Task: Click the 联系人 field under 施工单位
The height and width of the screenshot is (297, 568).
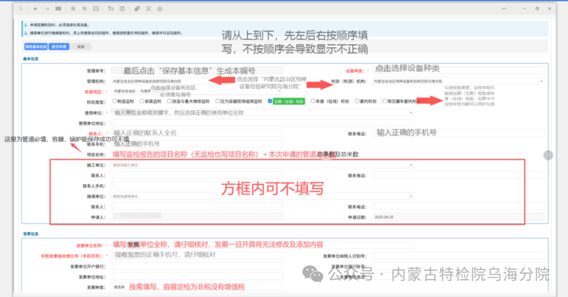Action: [x=197, y=176]
